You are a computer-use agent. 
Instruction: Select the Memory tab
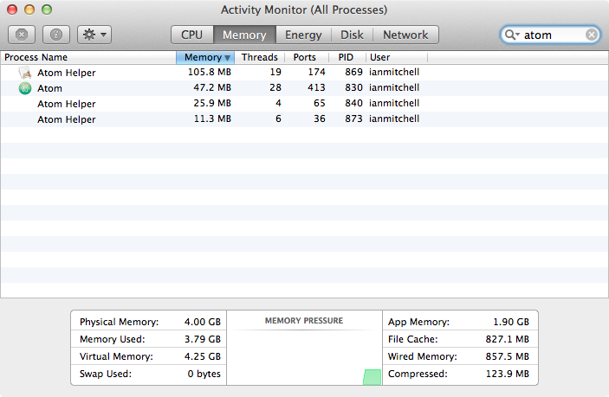(244, 35)
